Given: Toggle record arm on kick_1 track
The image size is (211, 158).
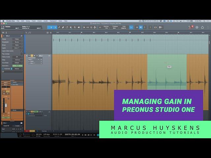Looking at the screenshot, I should (34, 56).
